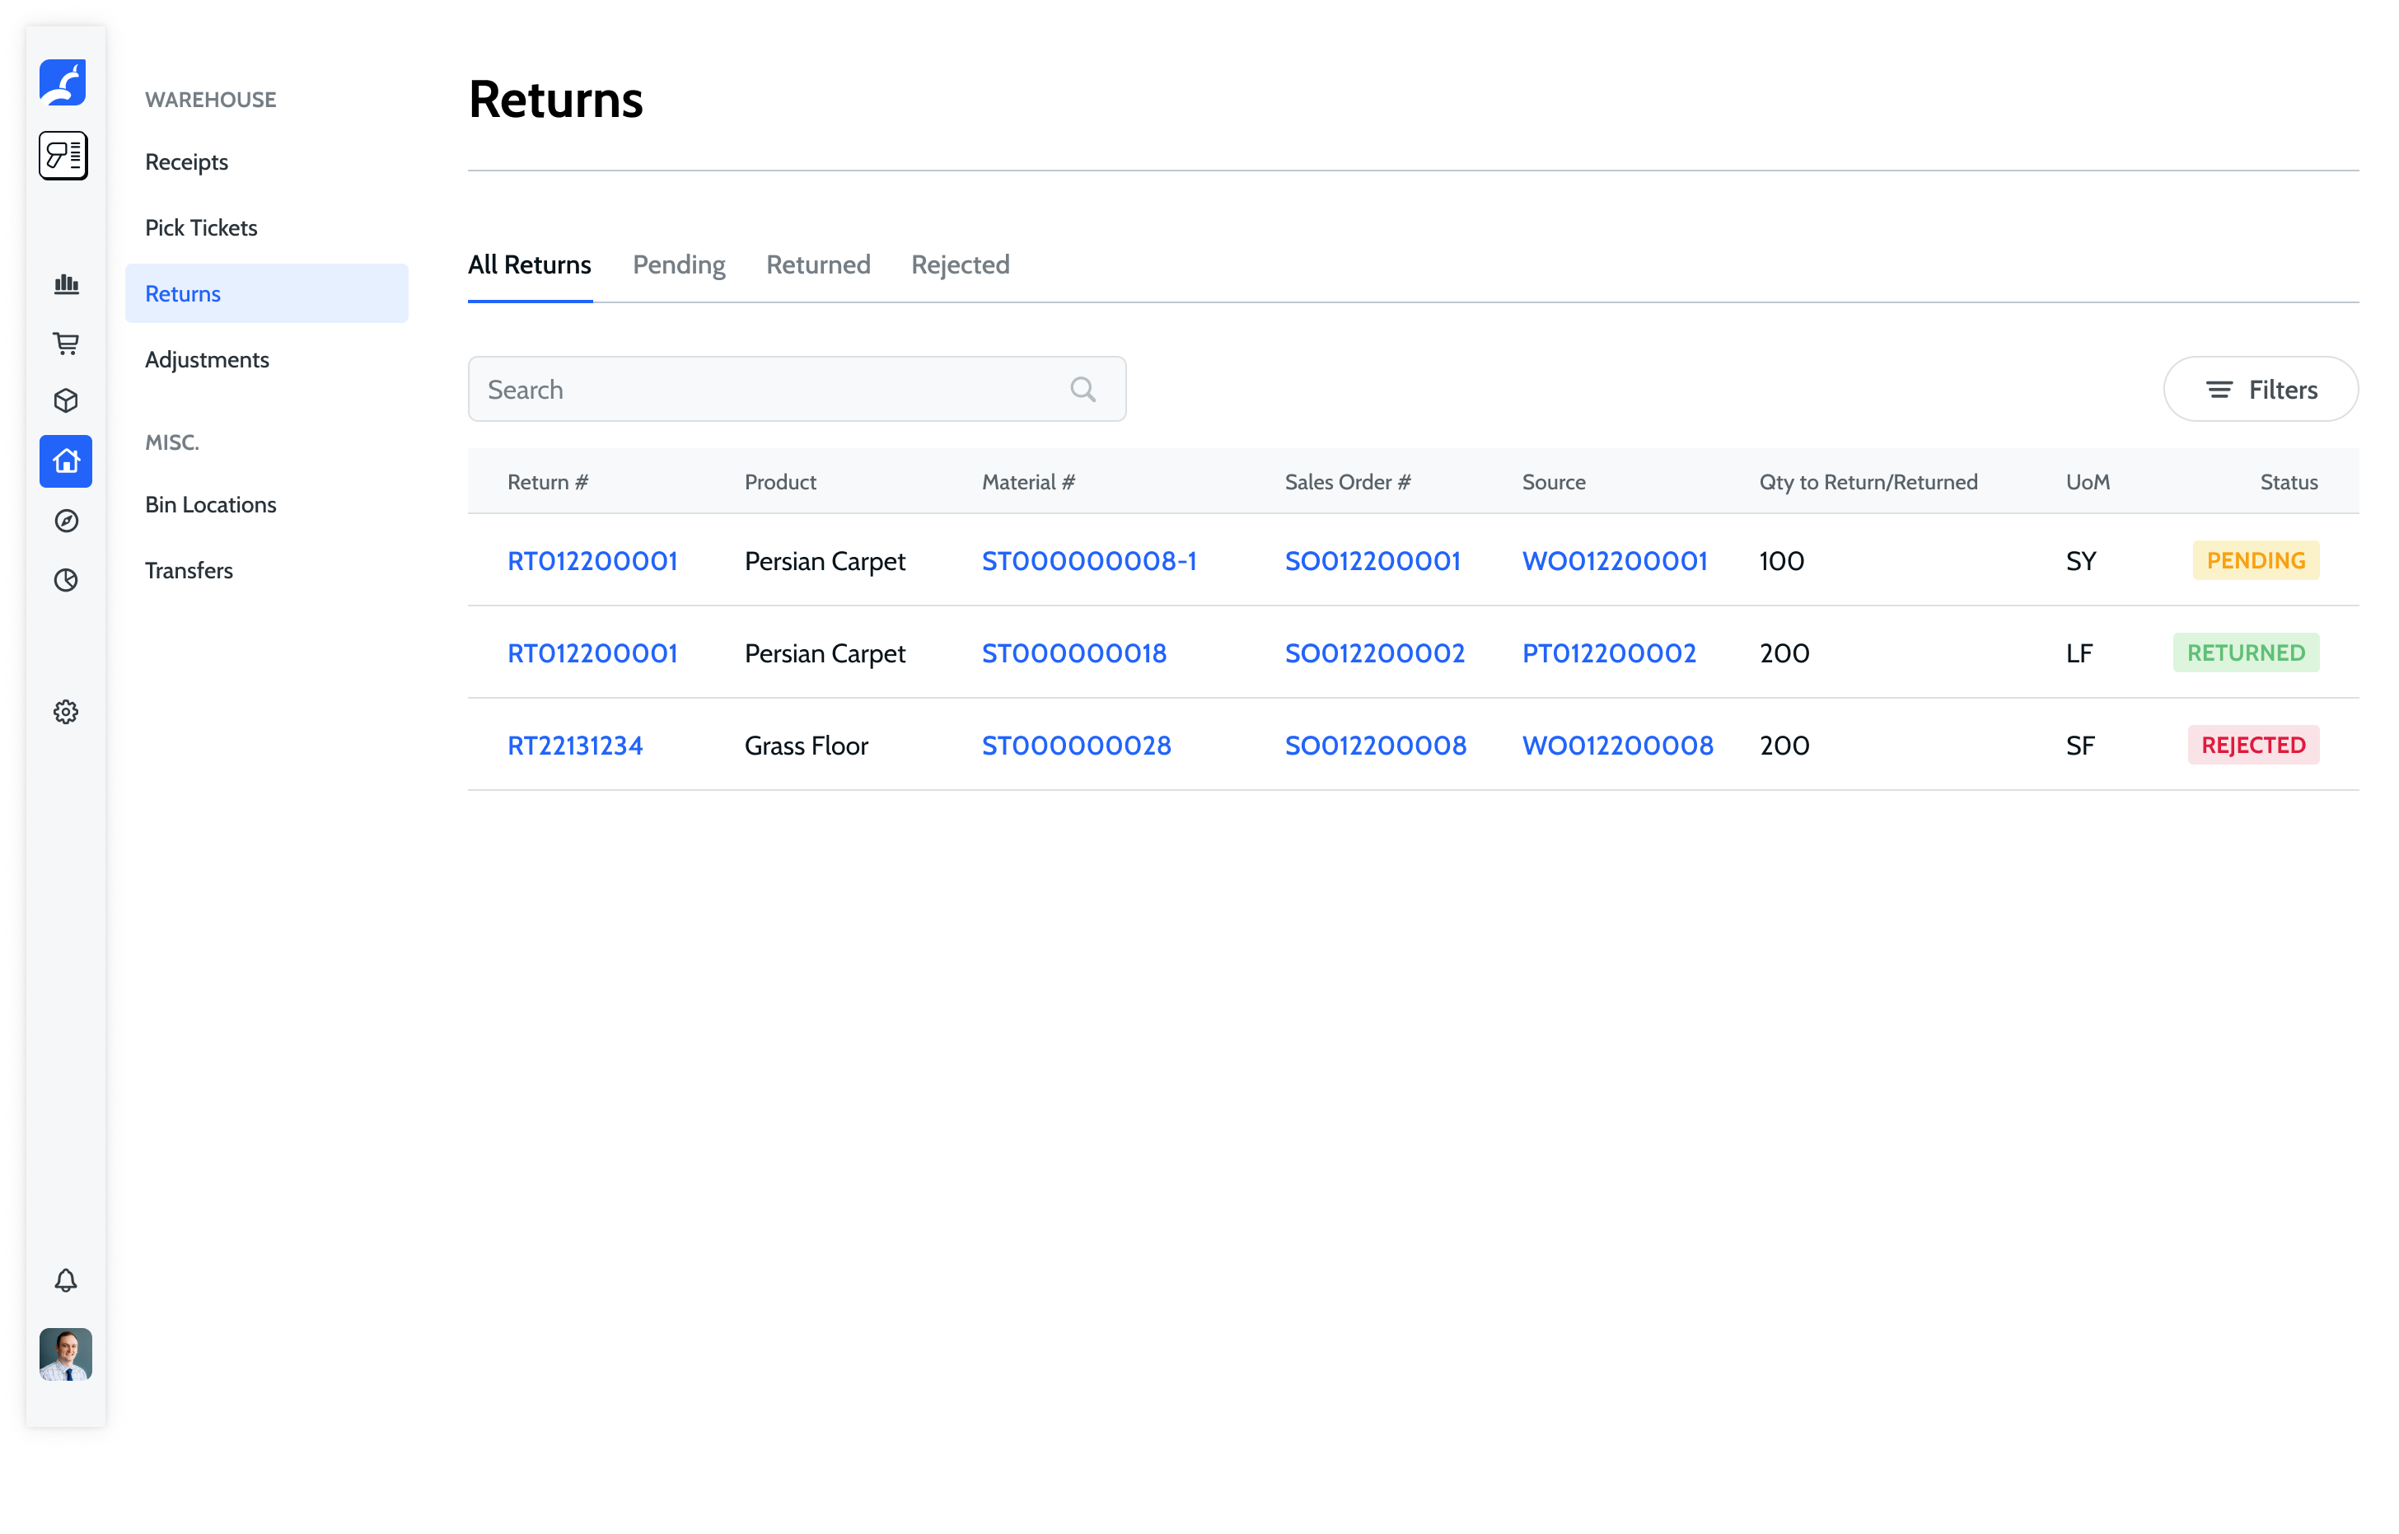Open the shopping cart sidebar icon

66,344
